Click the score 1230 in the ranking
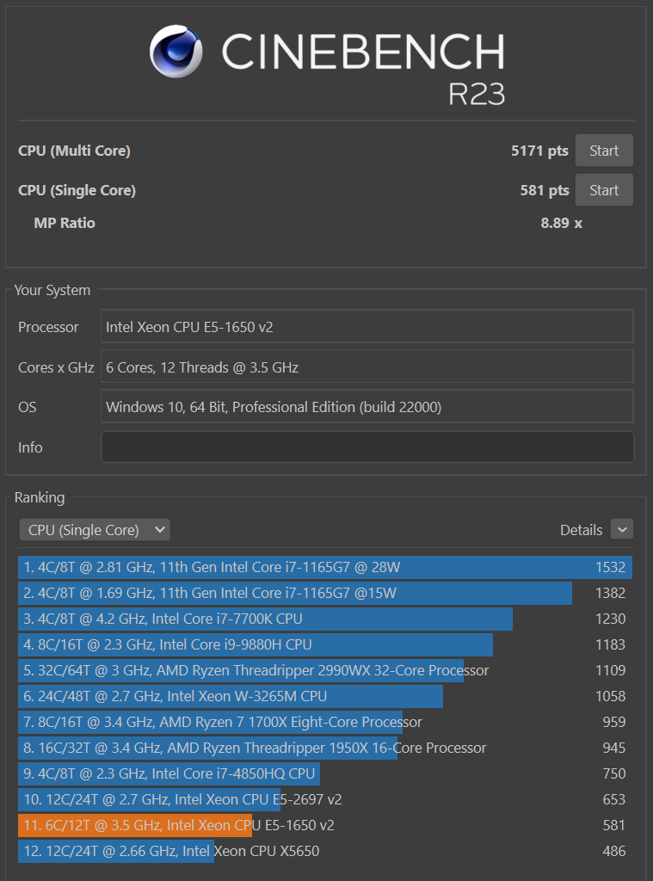The width and height of the screenshot is (653, 881). pyautogui.click(x=610, y=619)
